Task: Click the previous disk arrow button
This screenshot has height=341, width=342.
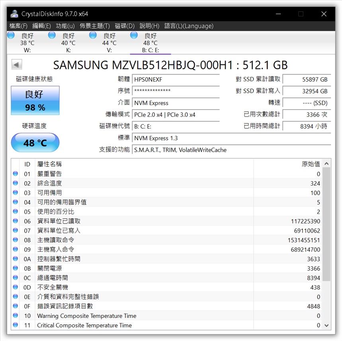Action: point(17,65)
